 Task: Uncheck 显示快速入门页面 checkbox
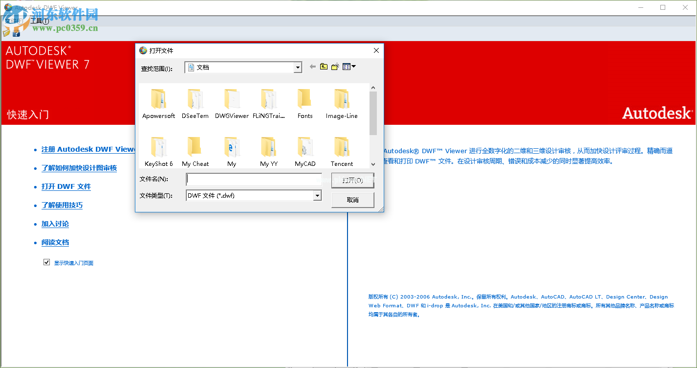point(46,262)
